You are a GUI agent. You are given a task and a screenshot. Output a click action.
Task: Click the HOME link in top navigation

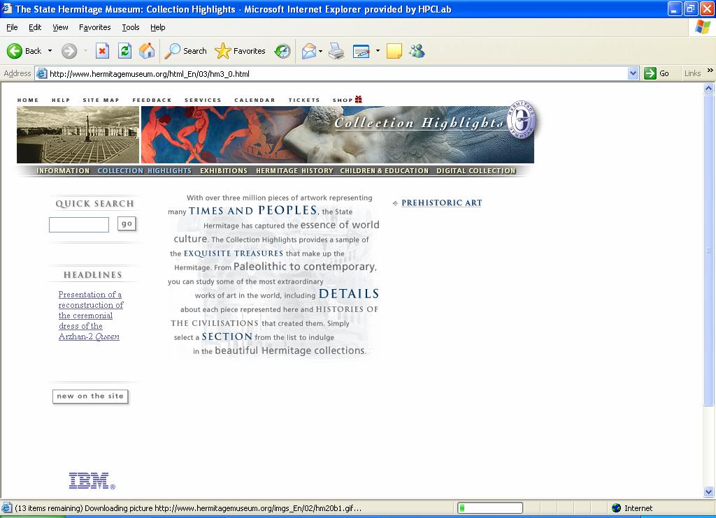(x=28, y=100)
